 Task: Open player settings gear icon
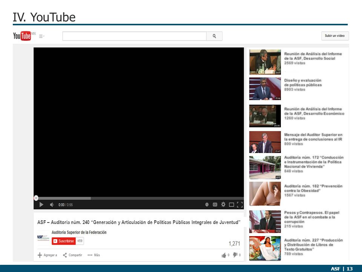click(223, 204)
